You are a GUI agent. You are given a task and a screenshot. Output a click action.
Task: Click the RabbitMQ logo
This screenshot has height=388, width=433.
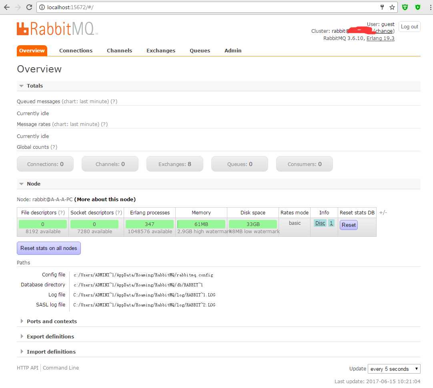(57, 29)
